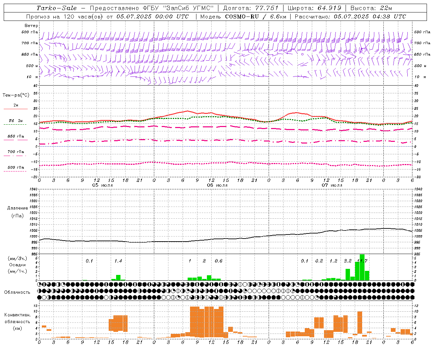Click the Долгота: 77.751 value
This screenshot has width=432, height=345.
251,8
